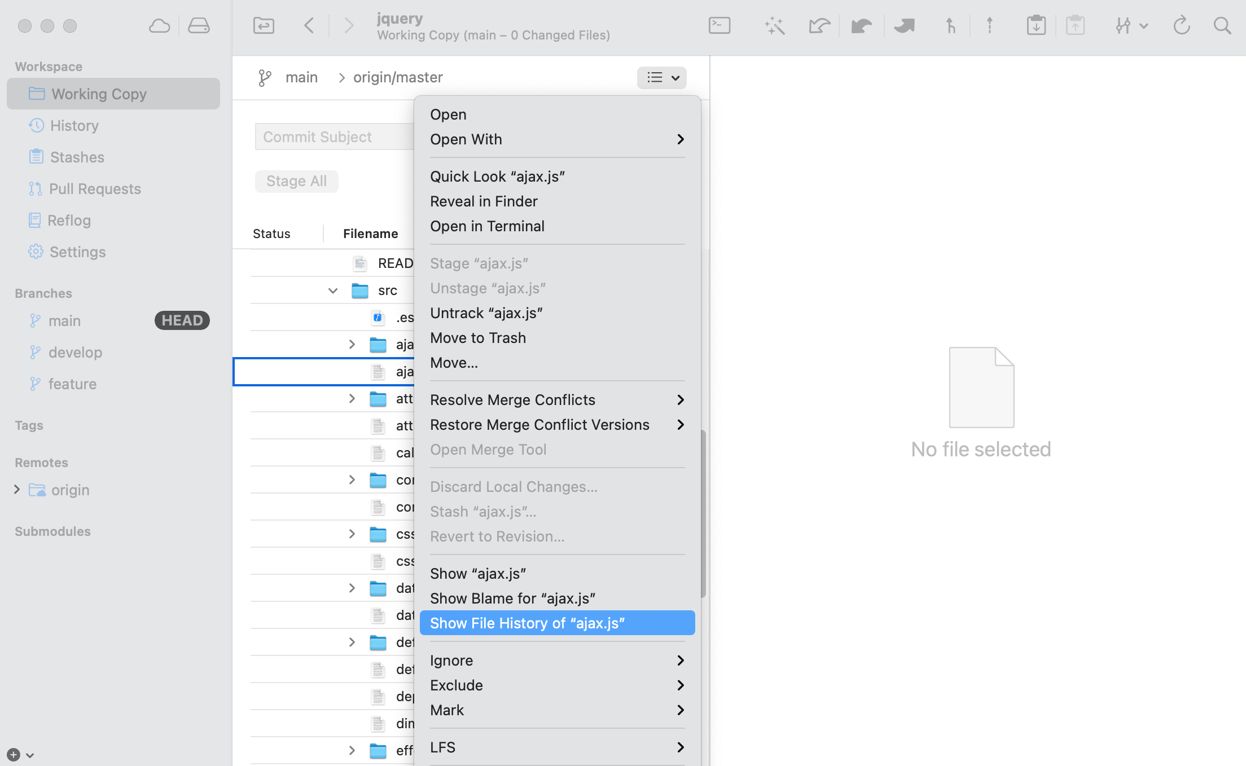Click the cloud accounts icon
This screenshot has width=1246, height=766.
point(159,26)
